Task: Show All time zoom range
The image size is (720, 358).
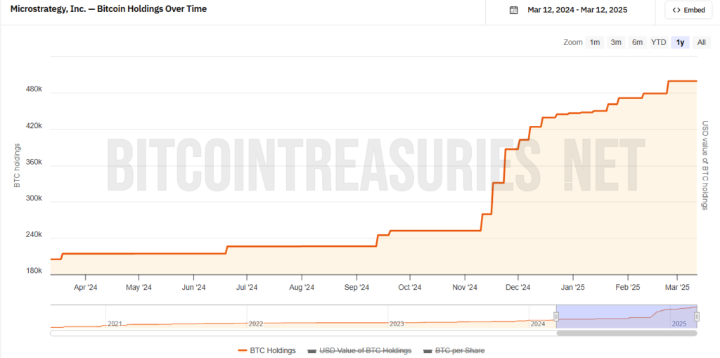Action: (x=701, y=42)
